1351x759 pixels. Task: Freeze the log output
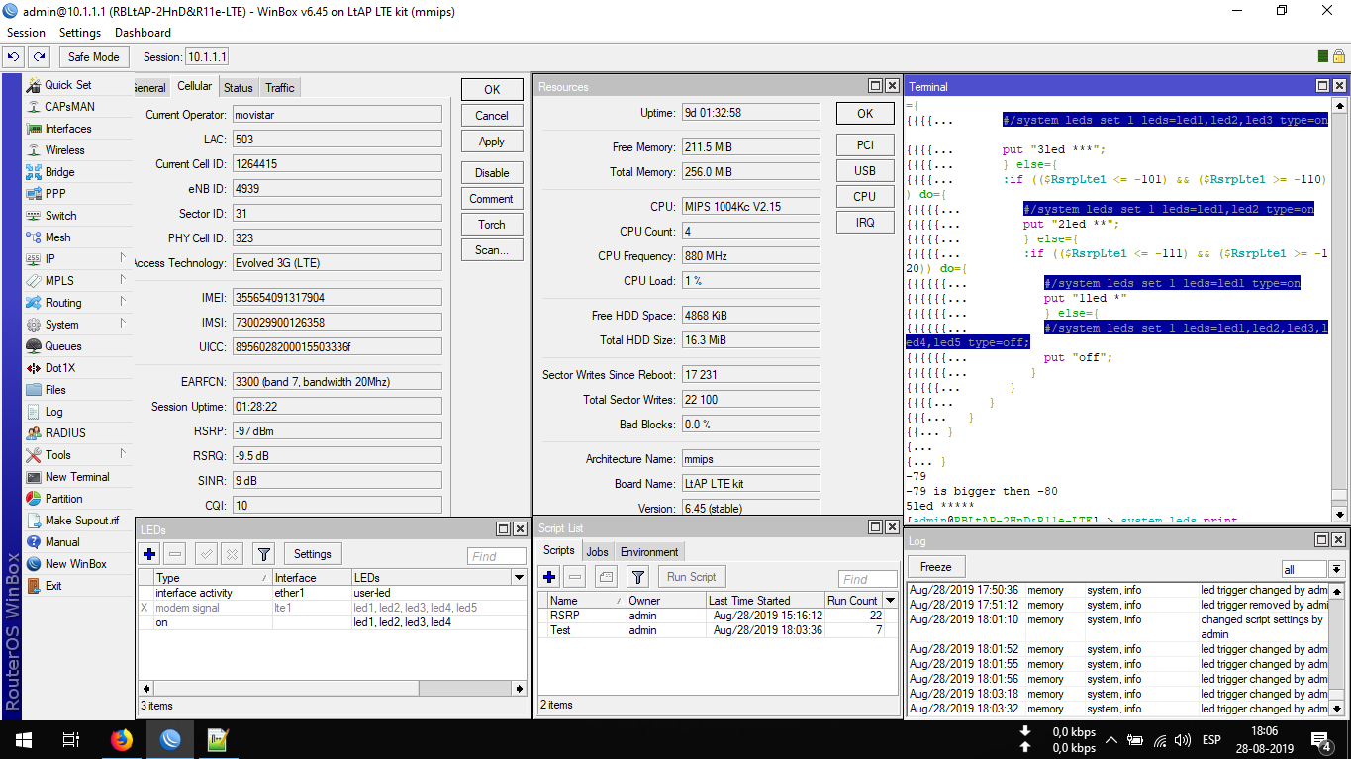coord(935,566)
